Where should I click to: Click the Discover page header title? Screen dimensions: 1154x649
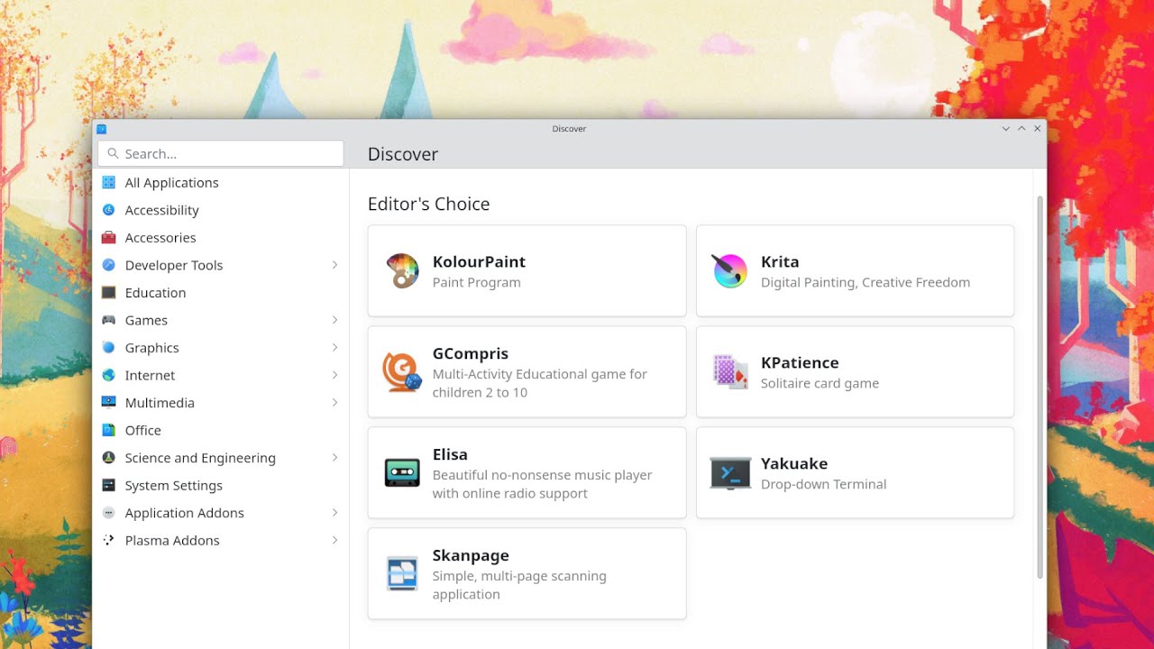[x=403, y=154]
